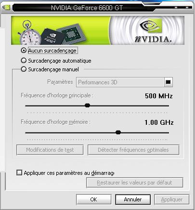Click the black NVIDIA GPU chip image
The width and height of the screenshot is (195, 210).
coord(52,37)
